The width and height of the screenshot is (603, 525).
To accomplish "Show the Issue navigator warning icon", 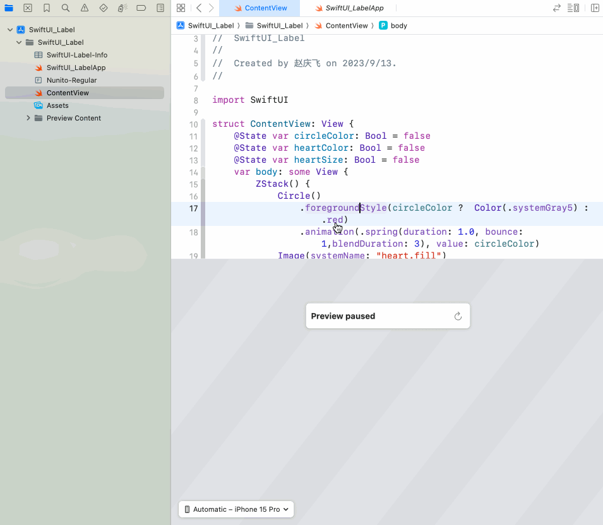I will [x=85, y=8].
